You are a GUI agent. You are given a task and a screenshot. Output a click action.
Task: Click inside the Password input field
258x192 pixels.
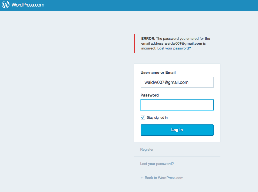pos(177,105)
